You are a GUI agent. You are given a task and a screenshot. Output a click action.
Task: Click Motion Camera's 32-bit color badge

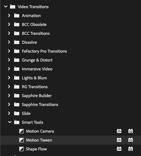point(131,131)
